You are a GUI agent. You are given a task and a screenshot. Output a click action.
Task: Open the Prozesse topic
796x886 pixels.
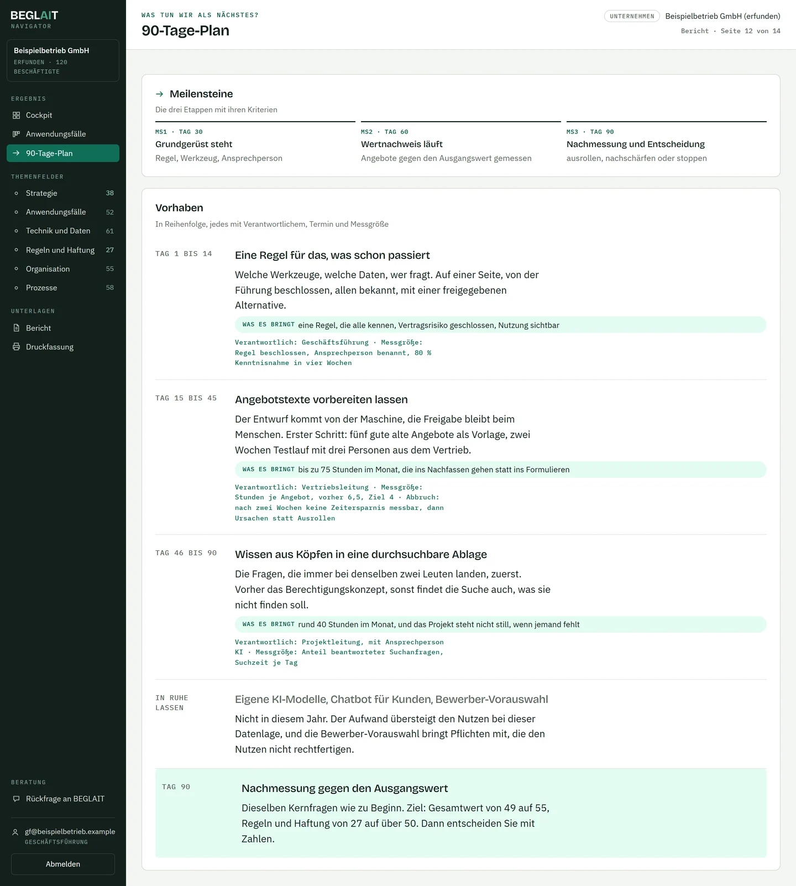63,288
